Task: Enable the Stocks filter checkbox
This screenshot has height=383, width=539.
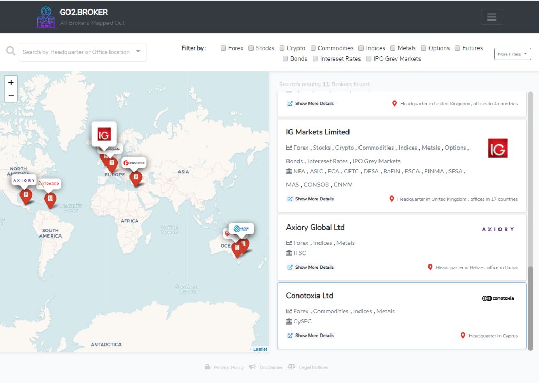Action: click(251, 48)
